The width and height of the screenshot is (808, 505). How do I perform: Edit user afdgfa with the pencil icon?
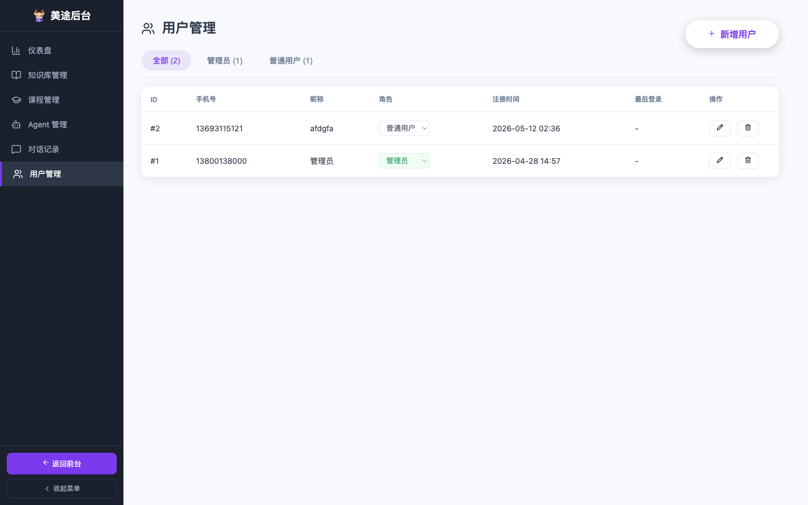tap(720, 128)
